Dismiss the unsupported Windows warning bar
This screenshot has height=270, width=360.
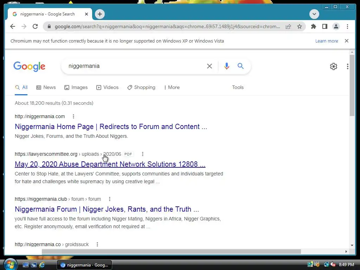click(346, 41)
